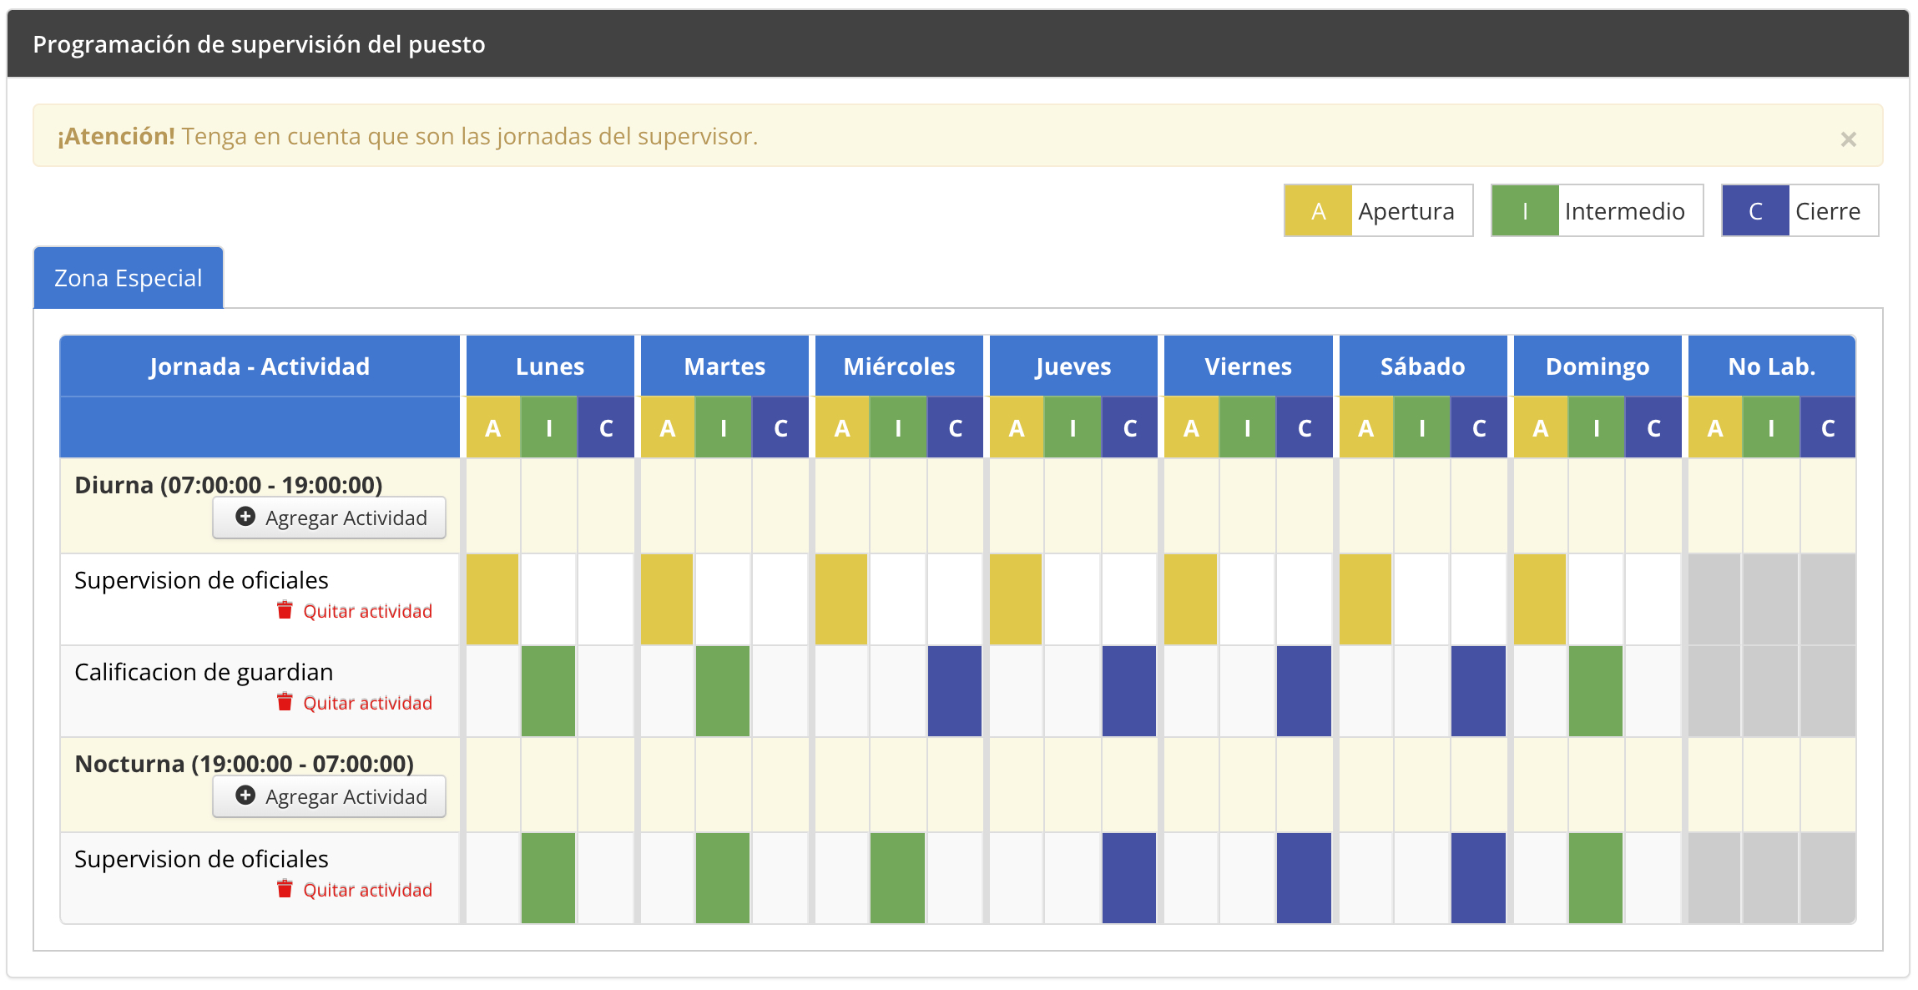1918x990 pixels.
Task: Toggle Miércoles Cierre cell for Calificacion de guardian
Action: click(955, 691)
